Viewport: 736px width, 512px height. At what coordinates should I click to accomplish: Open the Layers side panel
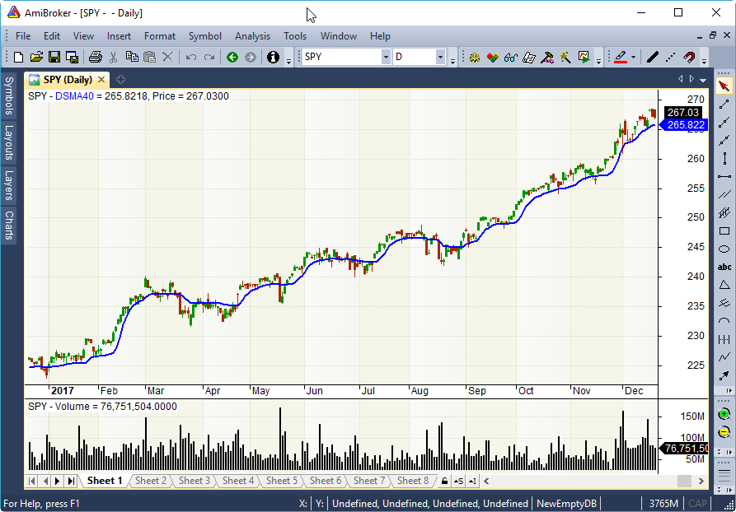[8, 186]
